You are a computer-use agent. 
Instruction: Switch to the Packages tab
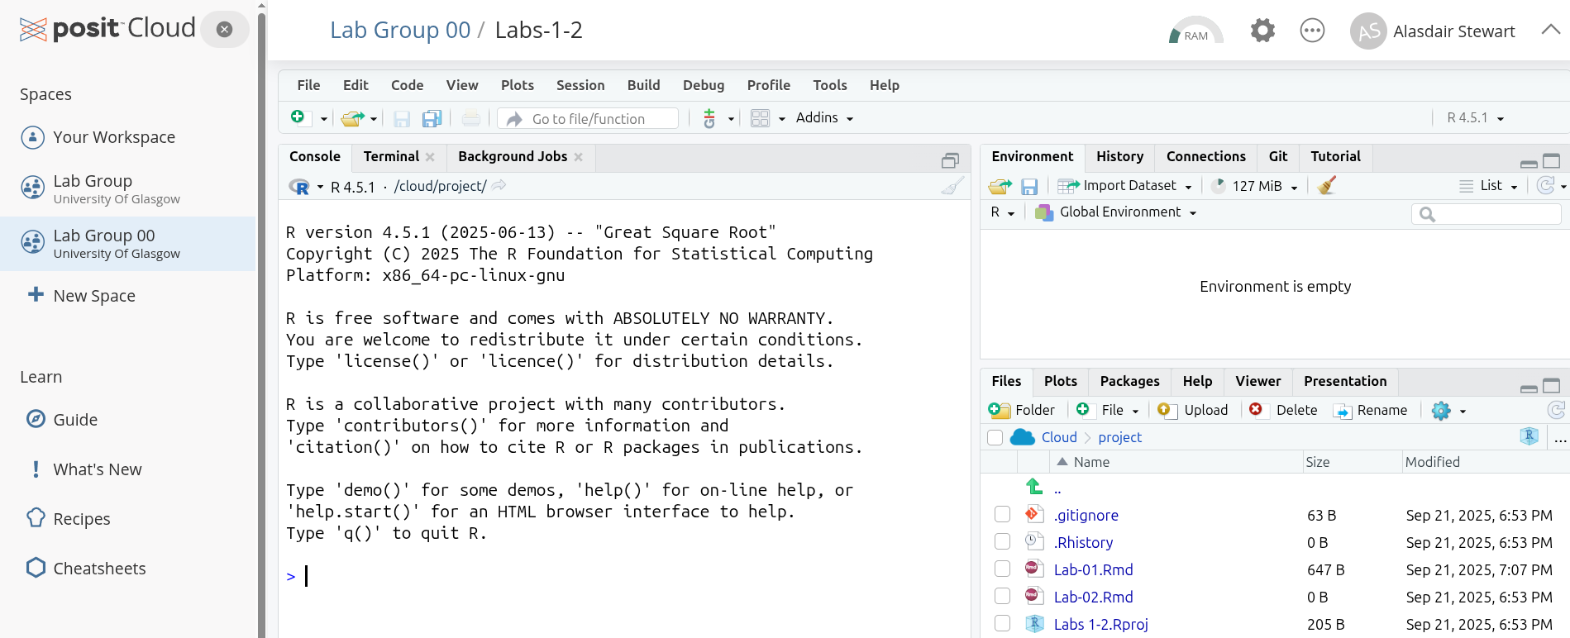pos(1129,381)
